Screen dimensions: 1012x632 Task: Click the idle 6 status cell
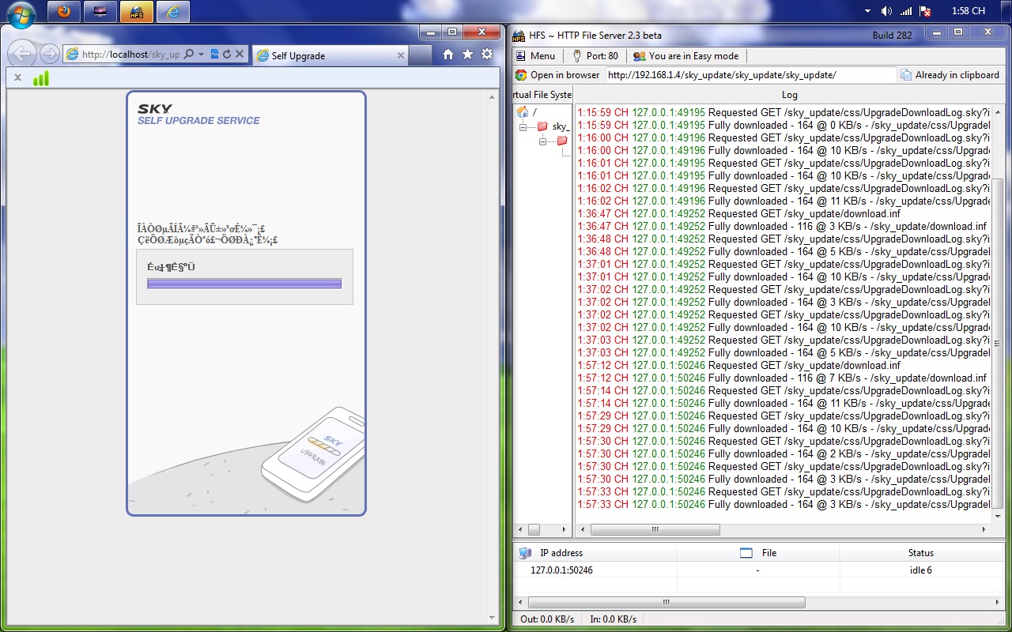920,570
